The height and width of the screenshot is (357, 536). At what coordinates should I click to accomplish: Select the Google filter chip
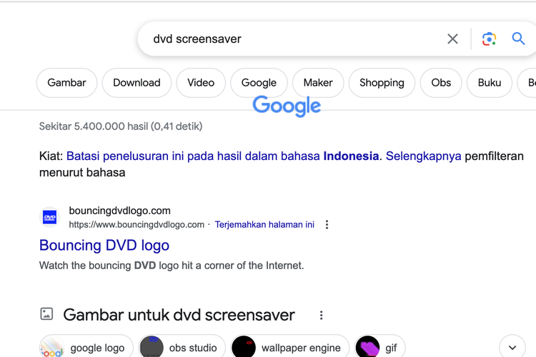click(x=259, y=83)
